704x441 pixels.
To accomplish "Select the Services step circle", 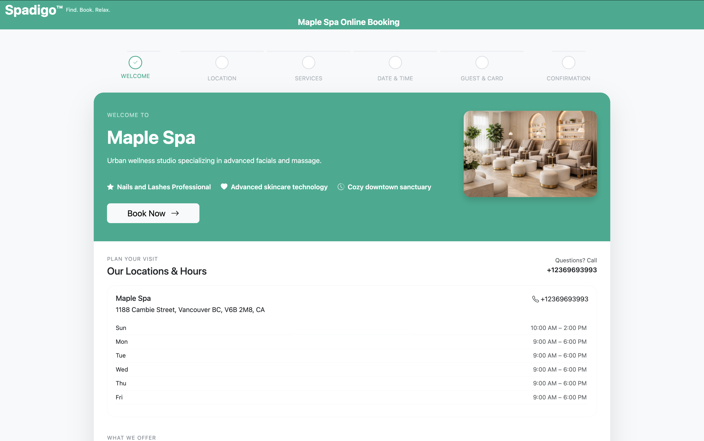I will tap(308, 62).
